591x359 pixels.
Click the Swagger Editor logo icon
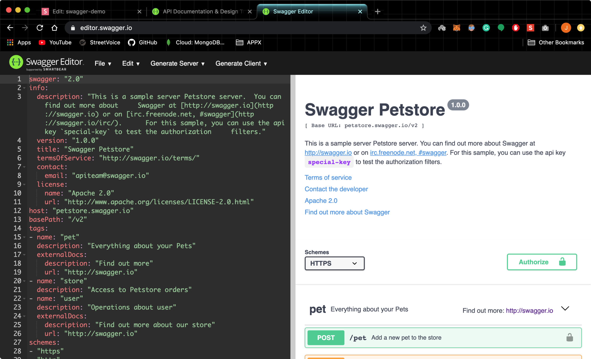tap(16, 62)
